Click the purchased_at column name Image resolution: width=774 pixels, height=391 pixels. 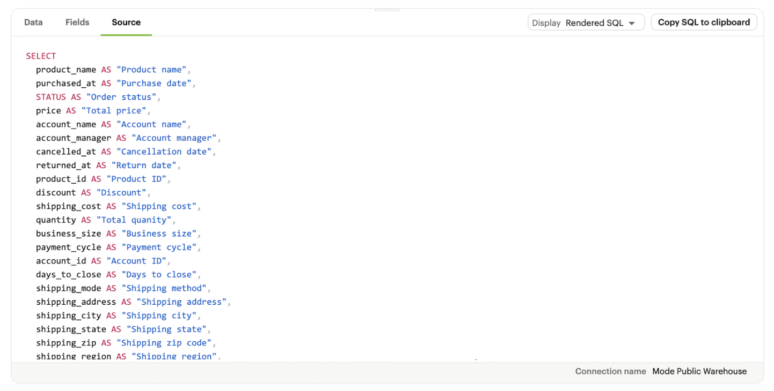point(66,84)
